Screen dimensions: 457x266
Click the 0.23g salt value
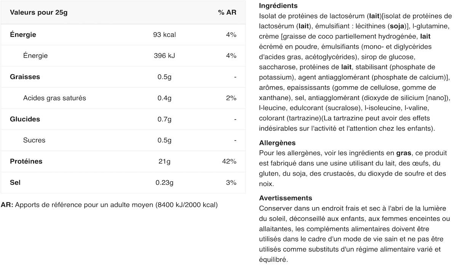click(x=165, y=182)
